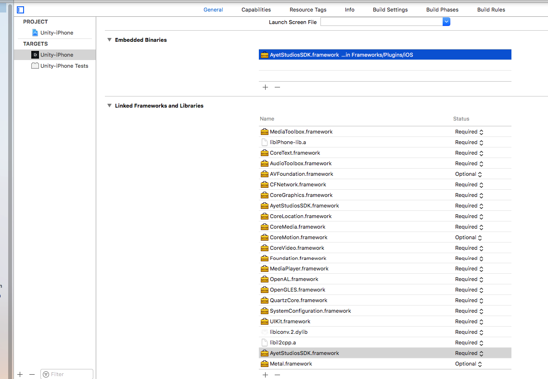Change CoreMotion.framework Optional status popup

[468, 238]
